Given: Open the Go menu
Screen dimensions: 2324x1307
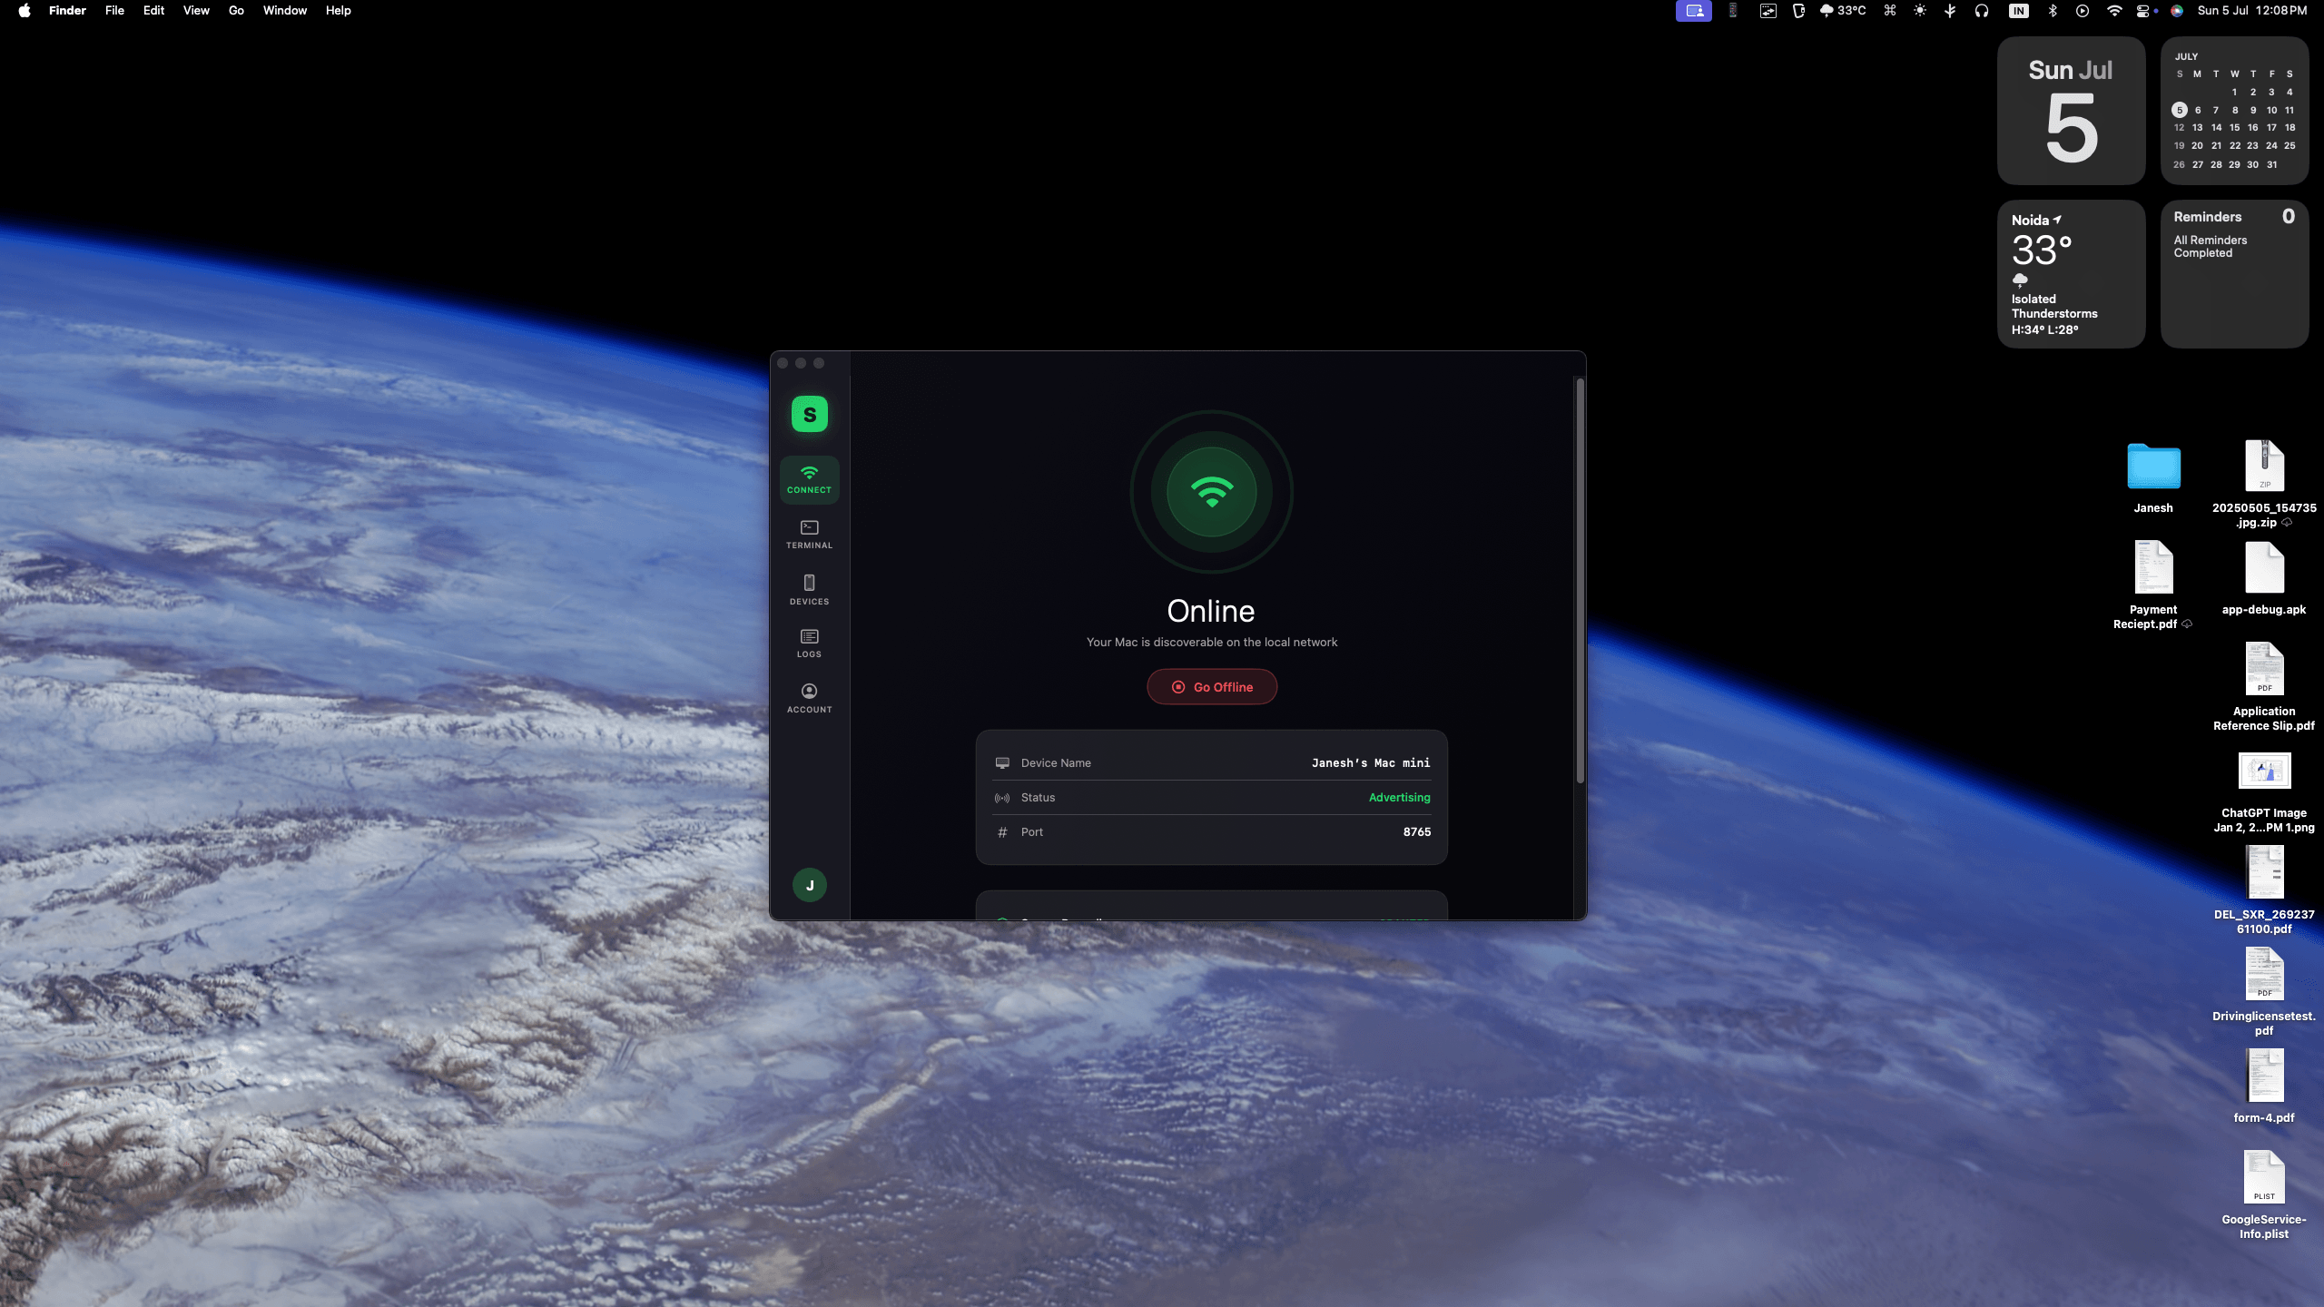Looking at the screenshot, I should pyautogui.click(x=236, y=11).
